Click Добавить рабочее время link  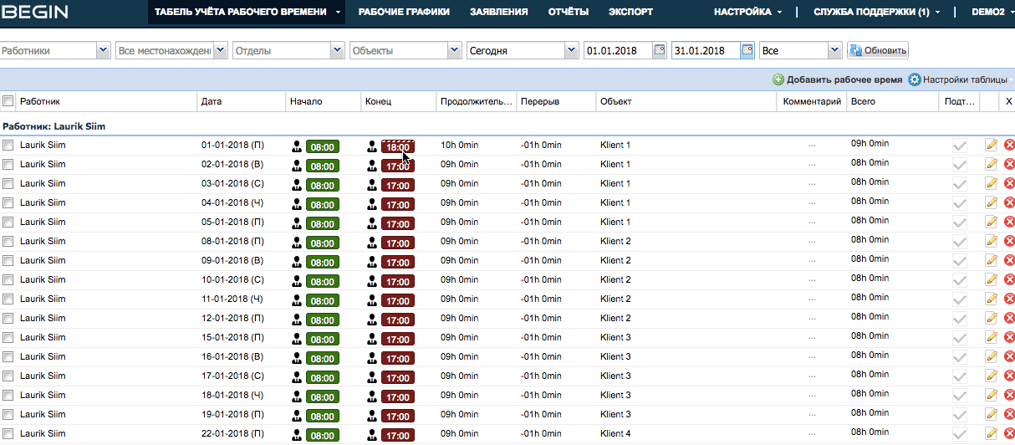click(x=844, y=80)
